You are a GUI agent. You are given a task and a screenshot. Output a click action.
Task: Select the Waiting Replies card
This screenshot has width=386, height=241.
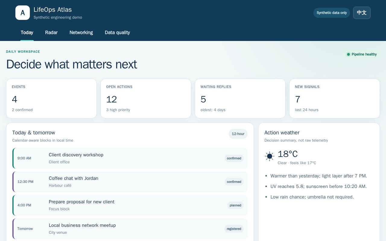coord(240,99)
